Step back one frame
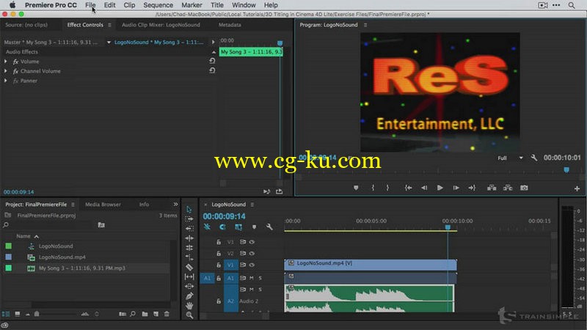Viewport: 587px width, 330px height. (x=424, y=188)
